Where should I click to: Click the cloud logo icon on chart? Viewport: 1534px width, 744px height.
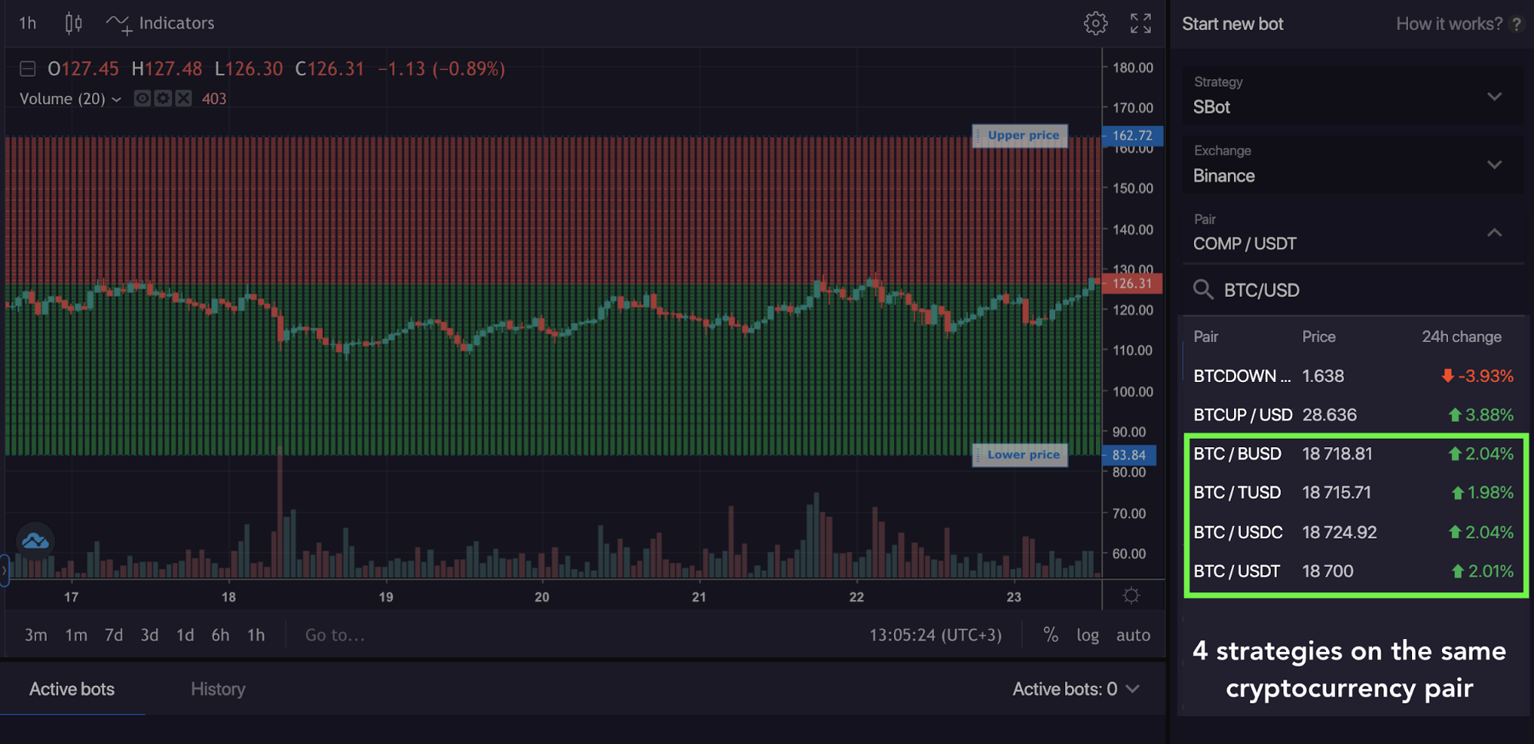[x=35, y=541]
